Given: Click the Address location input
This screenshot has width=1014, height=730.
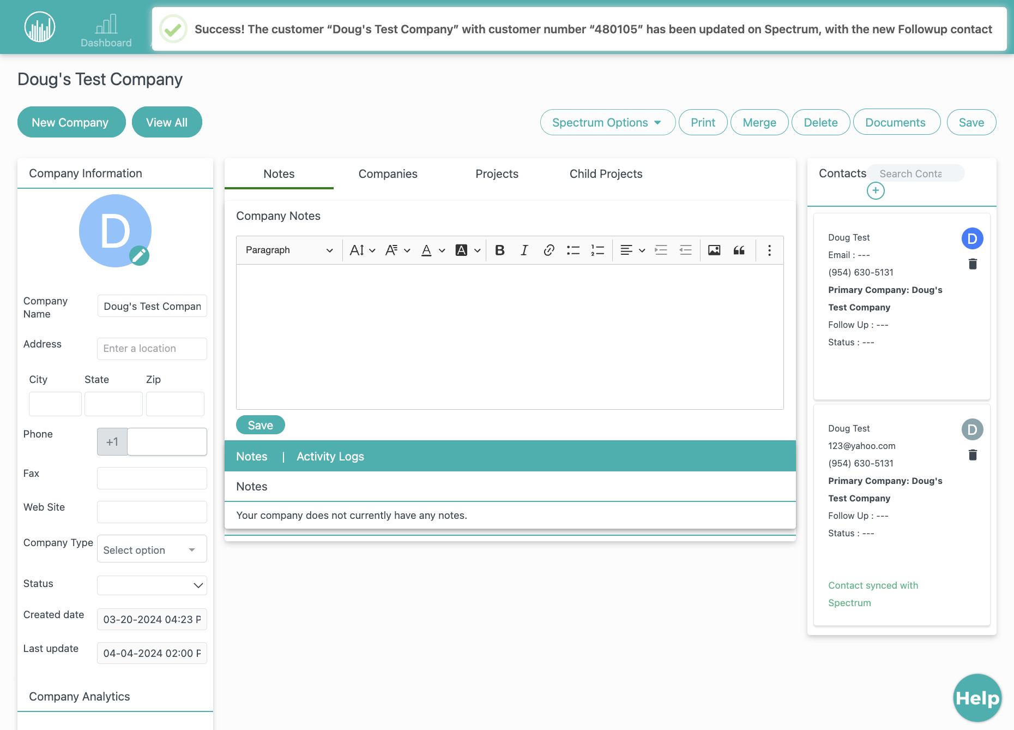Looking at the screenshot, I should (152, 349).
